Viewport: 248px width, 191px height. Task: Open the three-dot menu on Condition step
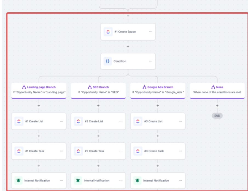[151, 61]
